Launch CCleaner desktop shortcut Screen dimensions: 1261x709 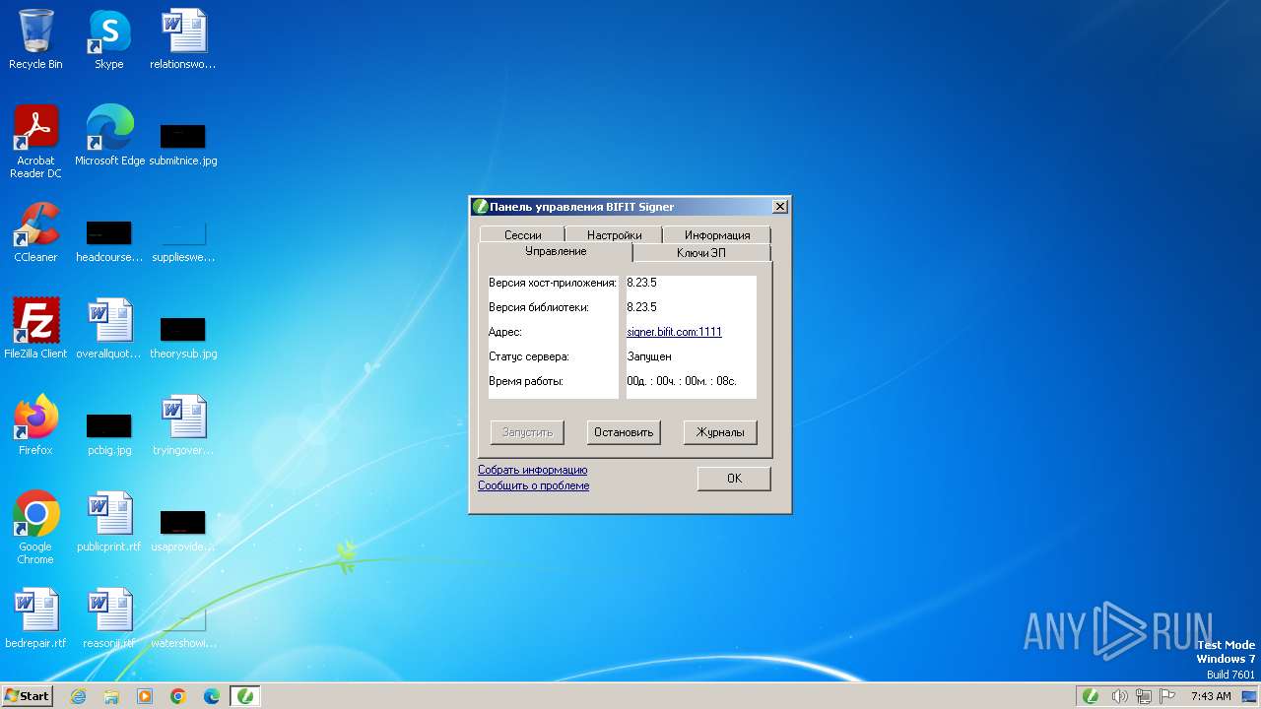(x=35, y=232)
